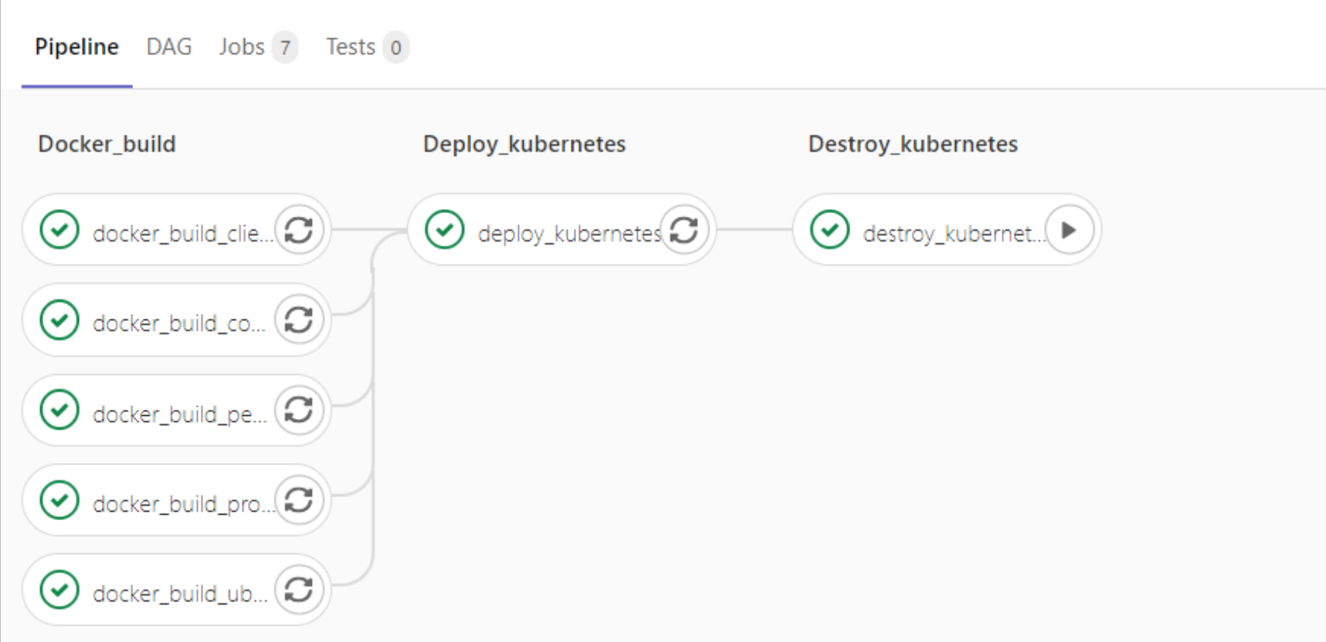
Task: Retry the docker_build_ub job
Action: coord(299,590)
